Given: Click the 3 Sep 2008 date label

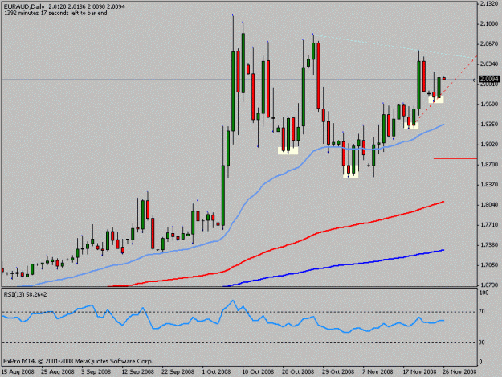Looking at the screenshot, I should tap(96, 371).
